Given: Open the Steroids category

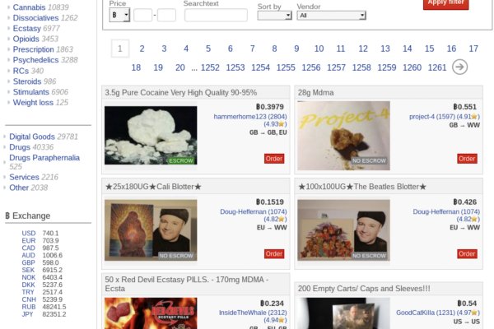Looking at the screenshot, I should click(x=27, y=81).
